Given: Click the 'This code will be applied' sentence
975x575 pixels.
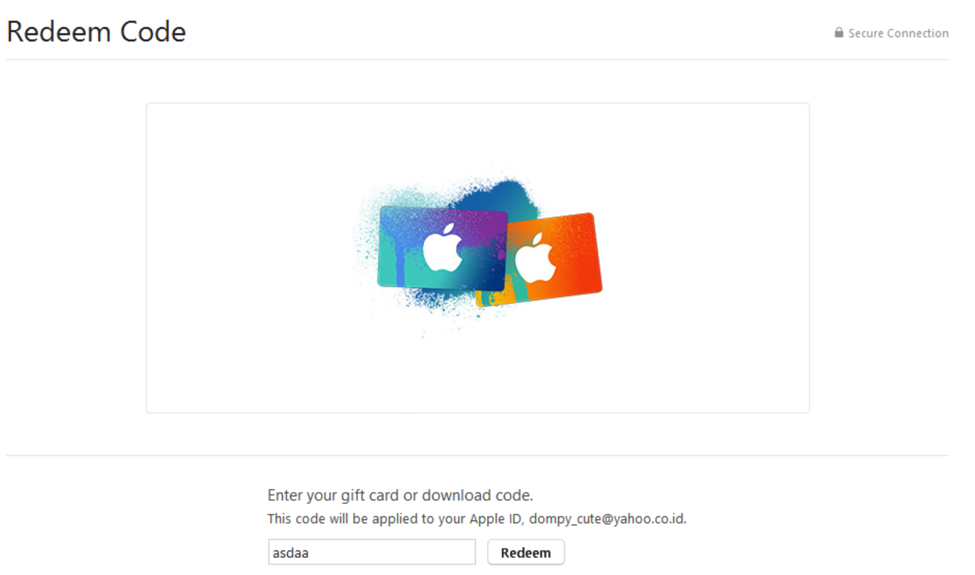Looking at the screenshot, I should 477,519.
